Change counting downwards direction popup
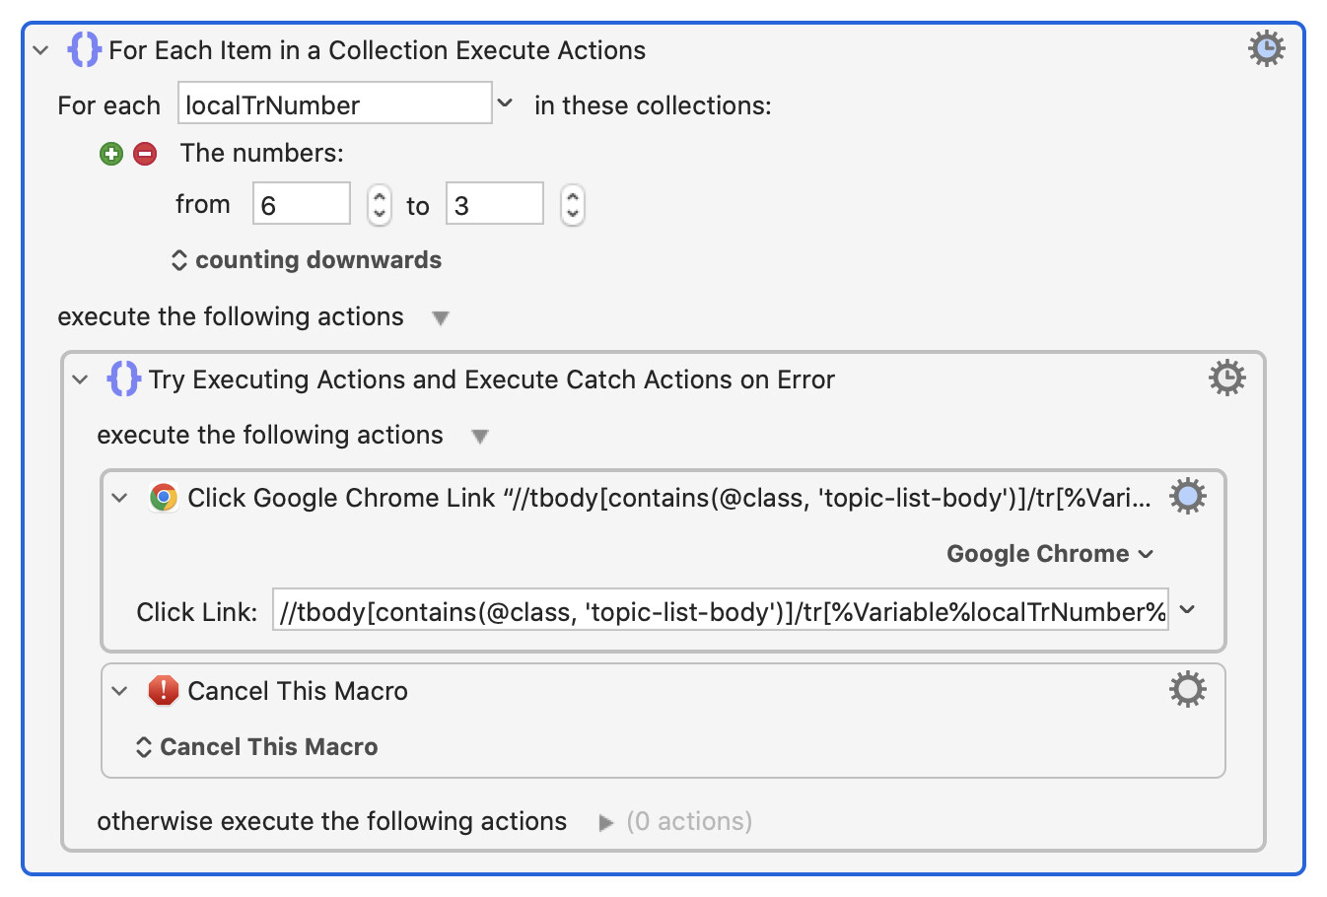 307,260
